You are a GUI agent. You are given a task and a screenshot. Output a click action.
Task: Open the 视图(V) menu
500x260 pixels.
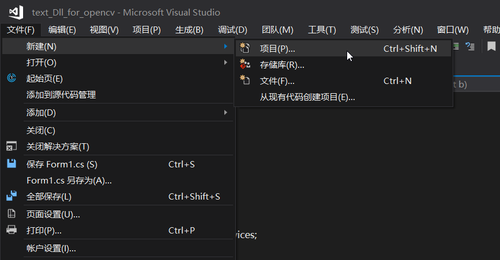(104, 30)
